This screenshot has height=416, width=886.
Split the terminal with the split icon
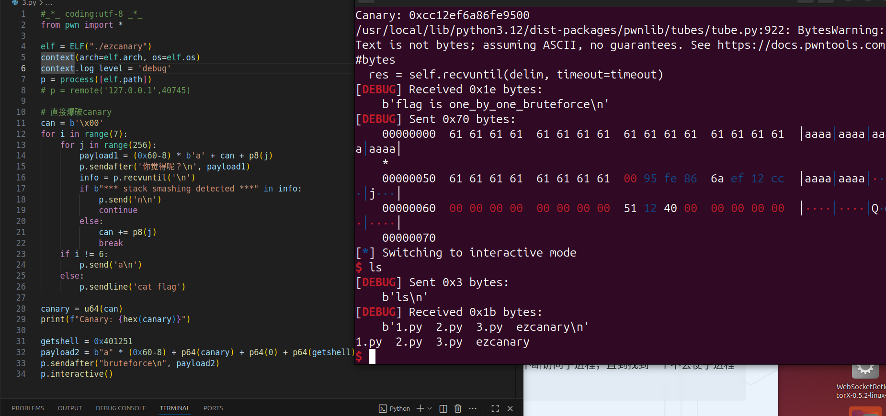pos(443,408)
